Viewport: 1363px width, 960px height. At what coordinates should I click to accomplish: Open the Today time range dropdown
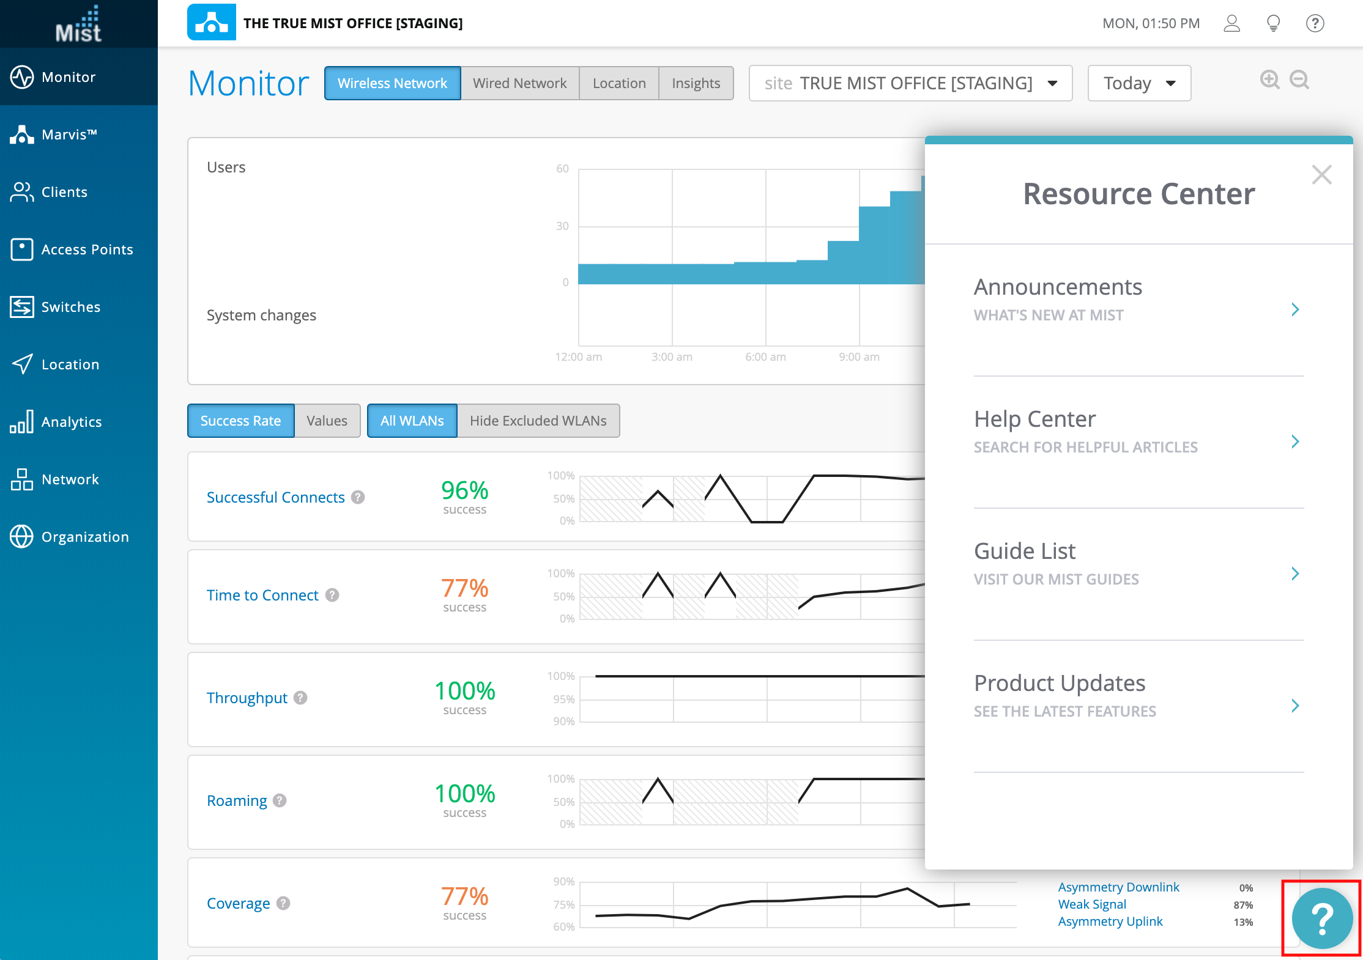click(1138, 83)
